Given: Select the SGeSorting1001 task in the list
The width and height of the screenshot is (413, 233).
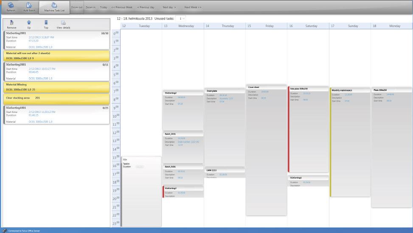Looking at the screenshot, I should (x=56, y=114).
